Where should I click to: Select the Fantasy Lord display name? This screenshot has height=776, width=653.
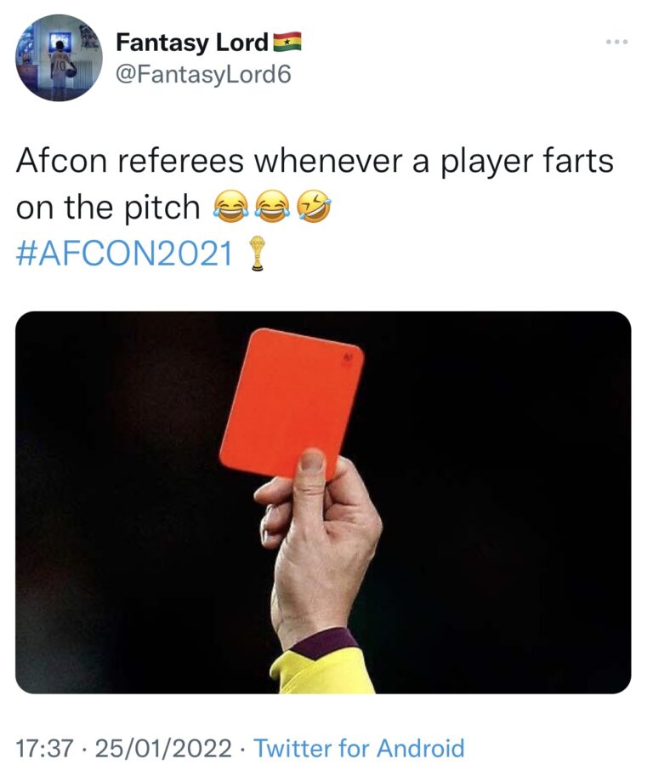click(192, 42)
